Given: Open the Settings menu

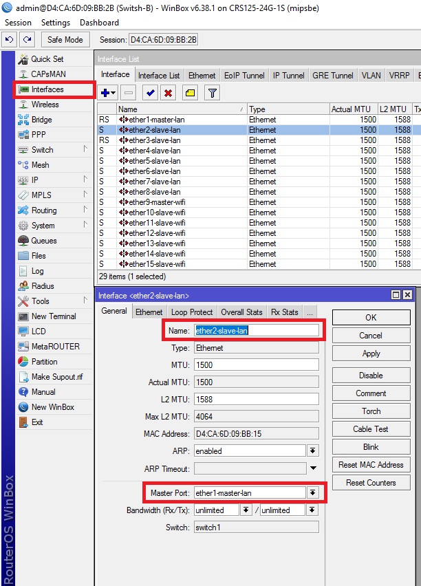Looking at the screenshot, I should pyautogui.click(x=56, y=23).
